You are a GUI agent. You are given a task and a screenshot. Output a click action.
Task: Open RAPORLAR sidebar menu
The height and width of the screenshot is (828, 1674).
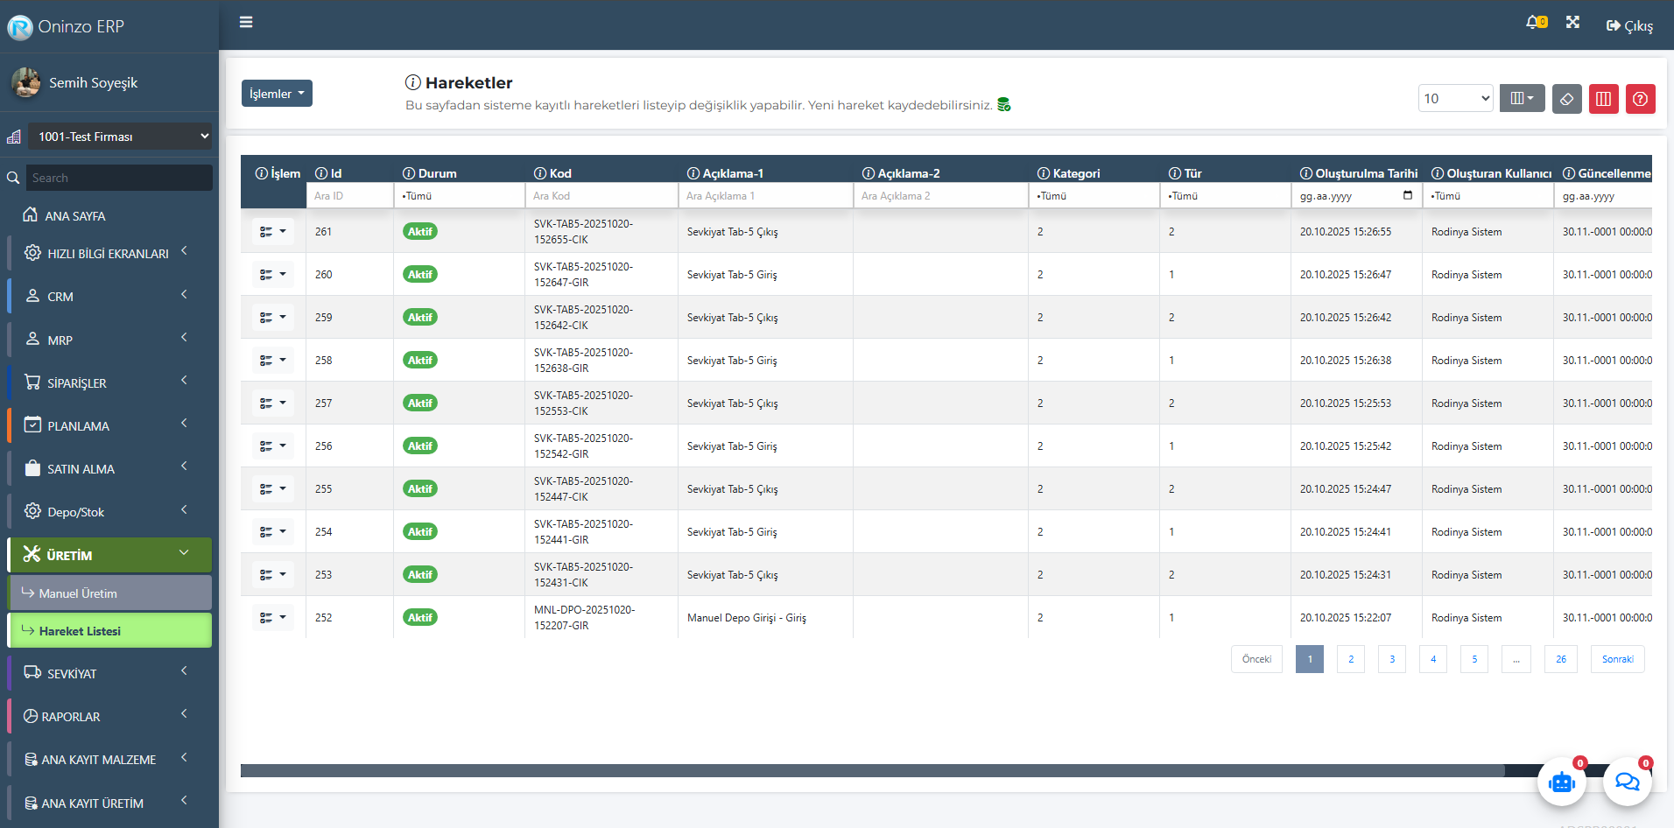click(x=109, y=716)
